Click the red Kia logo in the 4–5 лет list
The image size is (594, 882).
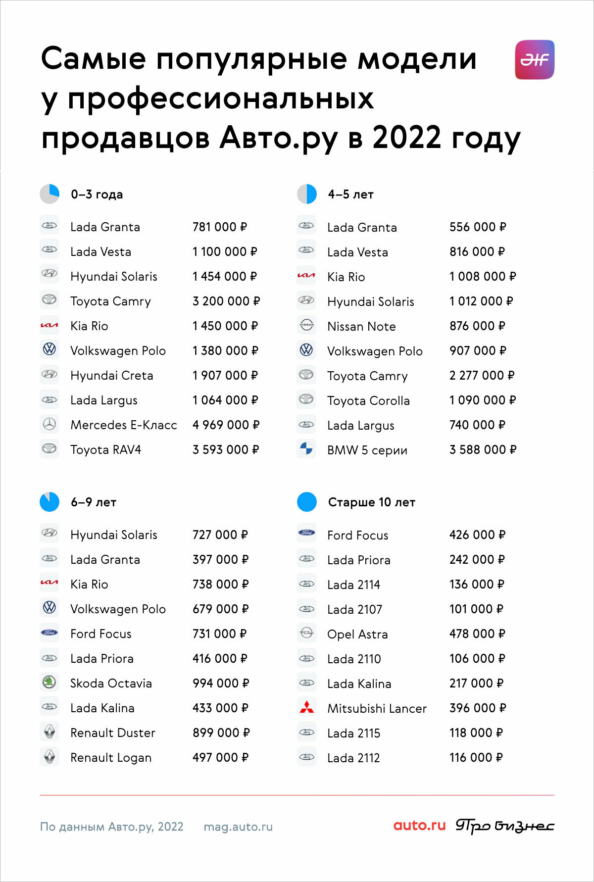point(306,276)
